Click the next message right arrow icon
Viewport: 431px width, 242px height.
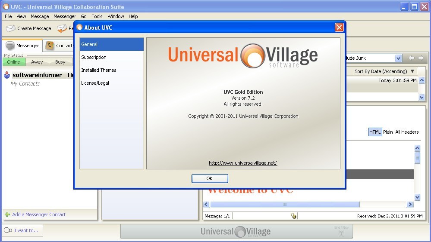pyautogui.click(x=421, y=58)
